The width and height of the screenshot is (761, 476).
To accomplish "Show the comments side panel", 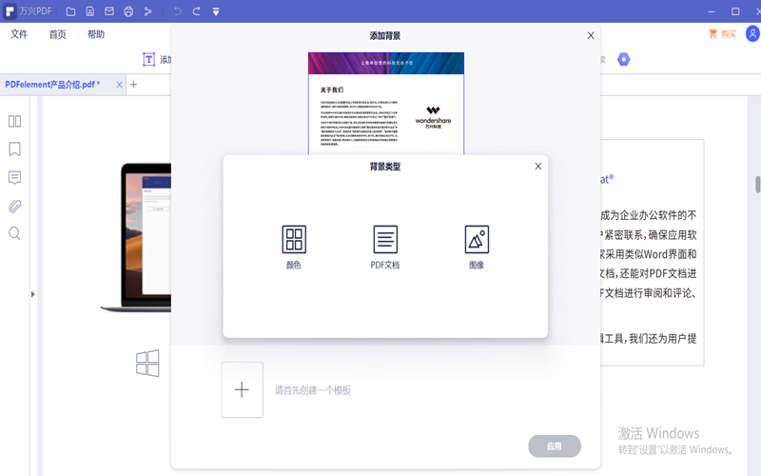I will 14,178.
